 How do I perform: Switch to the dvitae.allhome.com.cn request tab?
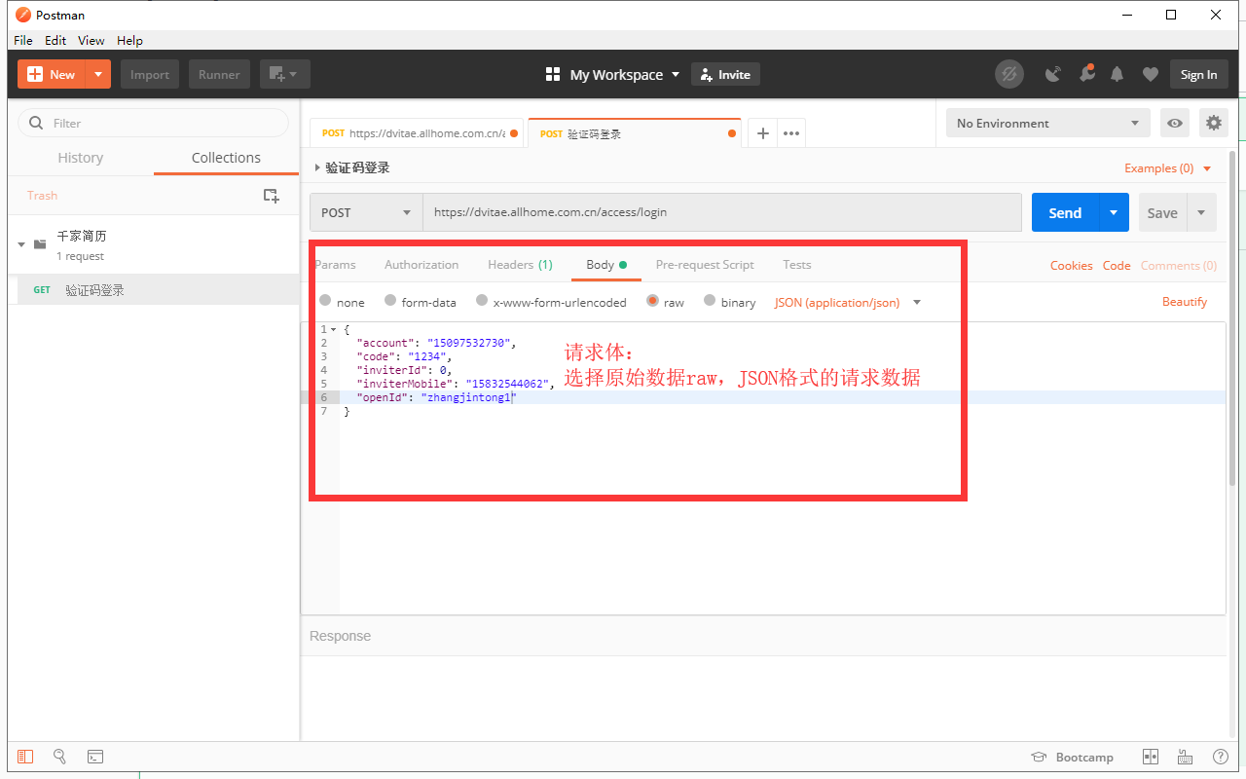[x=418, y=133]
